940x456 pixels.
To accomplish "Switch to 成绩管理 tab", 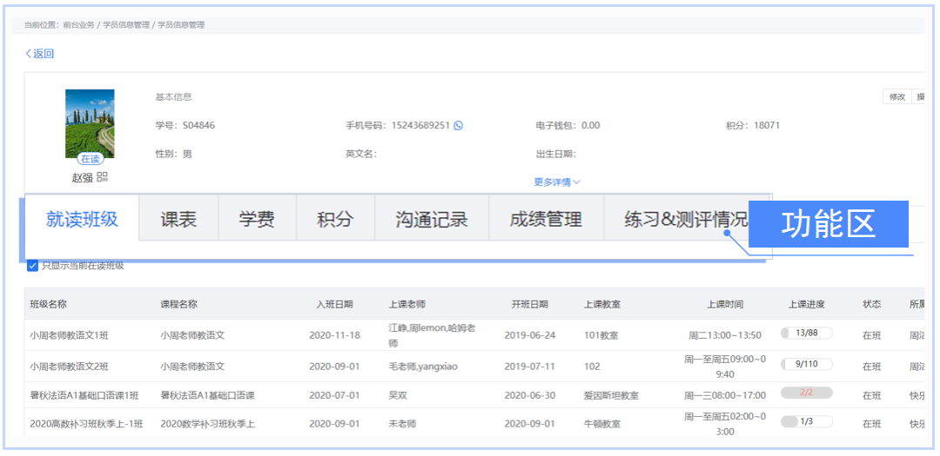I will (546, 220).
